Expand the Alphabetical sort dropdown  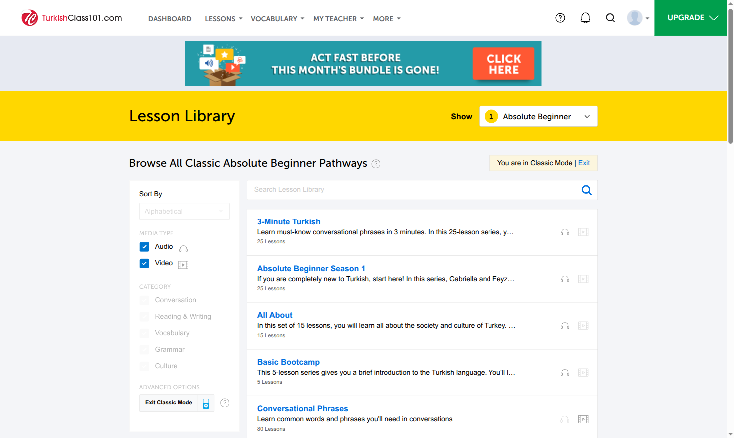(184, 211)
